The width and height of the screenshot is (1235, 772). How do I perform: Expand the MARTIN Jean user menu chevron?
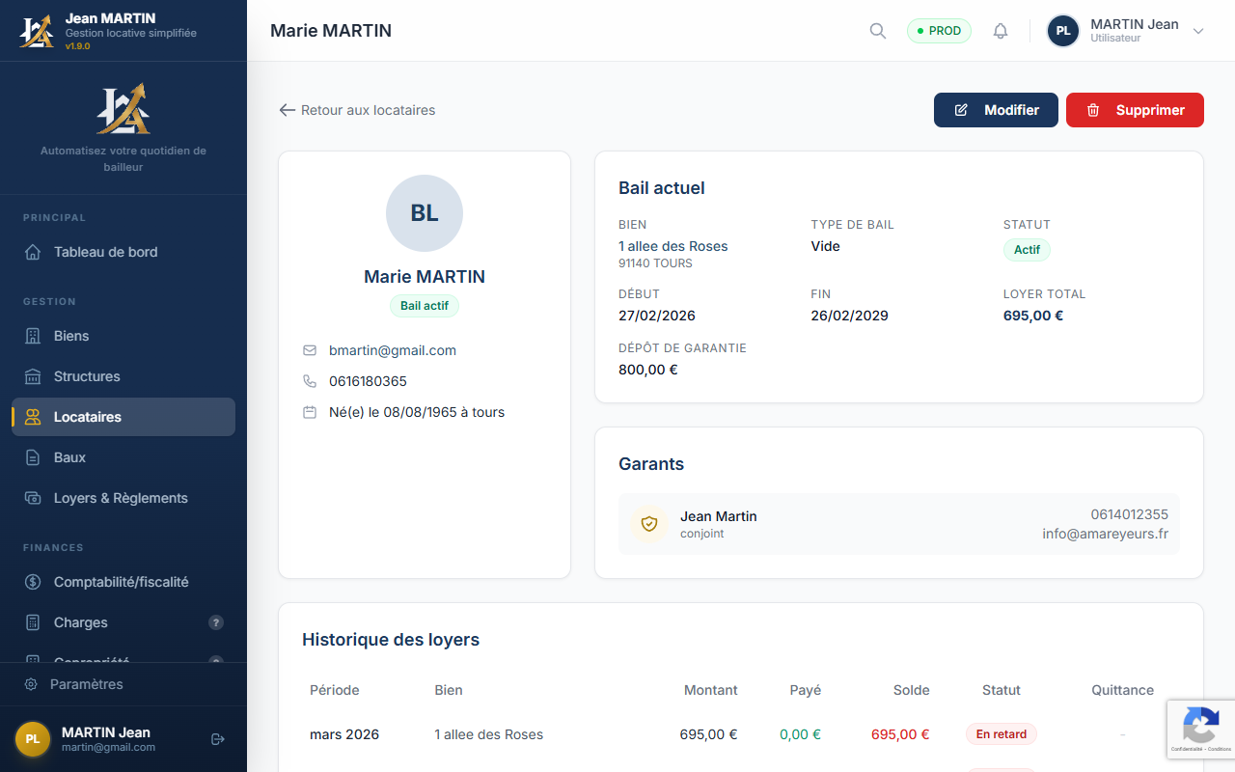point(1198,31)
